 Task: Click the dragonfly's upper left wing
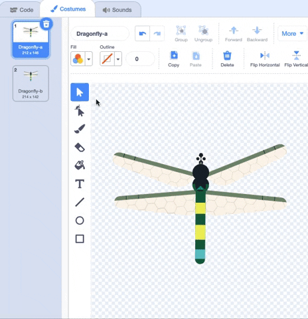coord(153,170)
